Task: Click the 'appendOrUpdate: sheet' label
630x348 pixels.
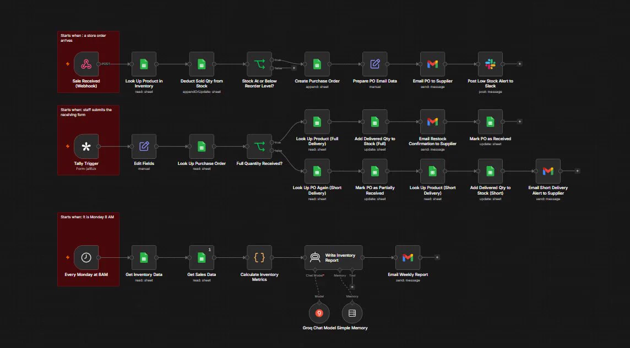Action: 202,92
